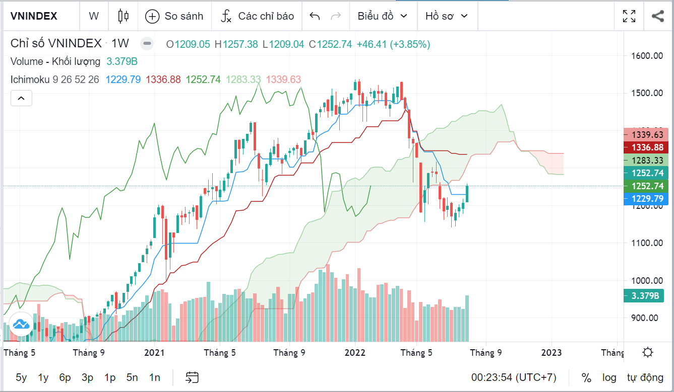The height and width of the screenshot is (392, 674).
Task: Click the 3.379B volume legend value
Action: point(121,62)
